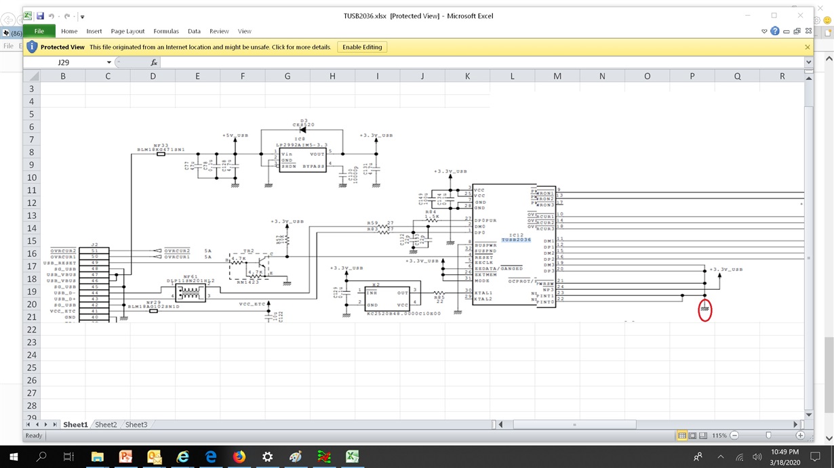Open the File backstage tab

39,31
